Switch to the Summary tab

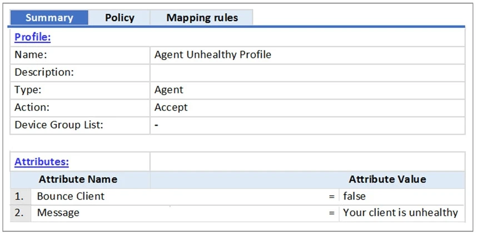[49, 18]
